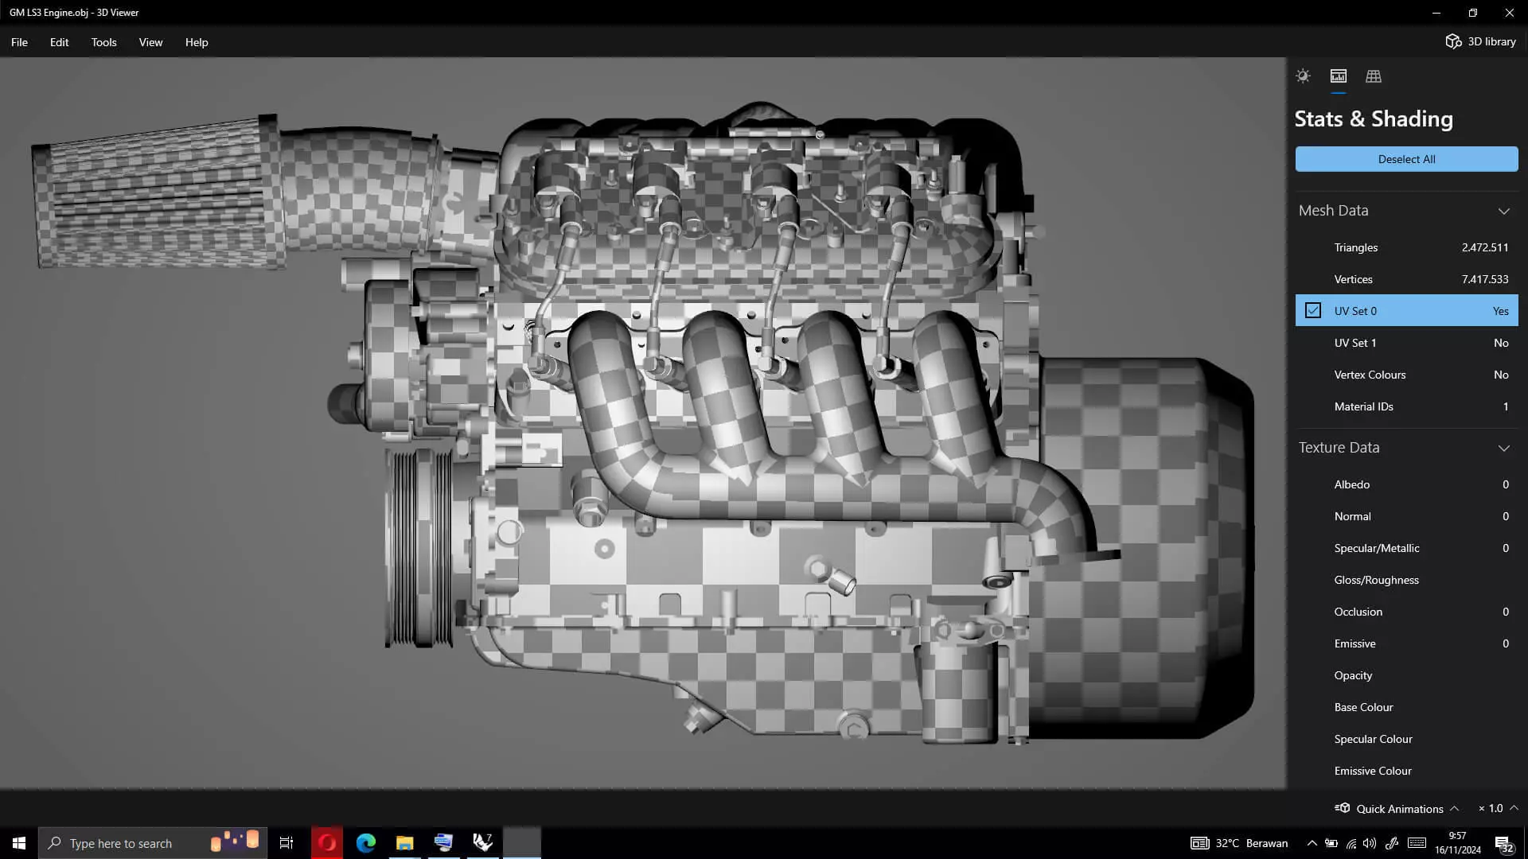The image size is (1528, 859).
Task: Open the Environment & Lighting sun tab
Action: click(x=1303, y=76)
